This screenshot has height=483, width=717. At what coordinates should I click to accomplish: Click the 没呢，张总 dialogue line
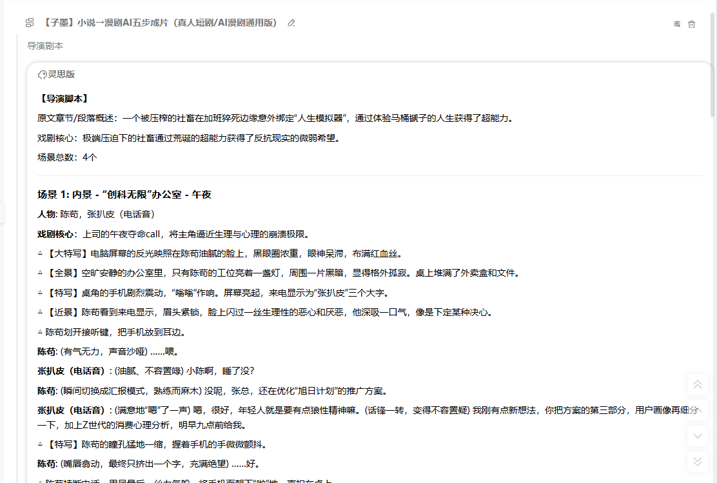214,391
